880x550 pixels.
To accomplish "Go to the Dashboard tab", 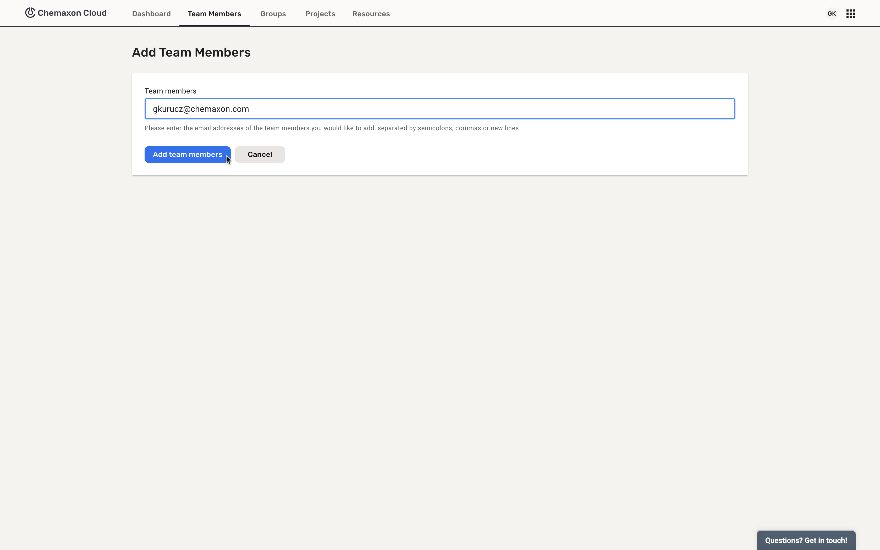I will click(x=151, y=14).
